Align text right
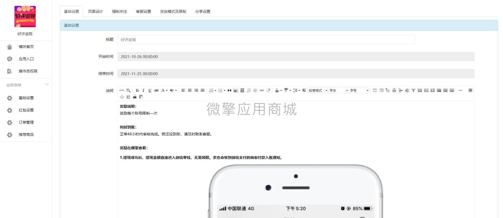503x218 pixels. 196,90
